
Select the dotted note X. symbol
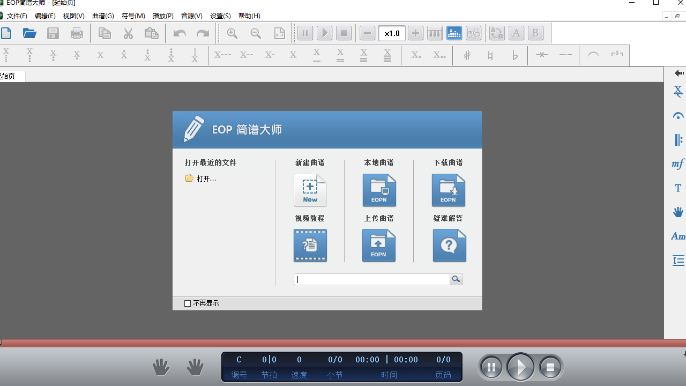pos(416,55)
